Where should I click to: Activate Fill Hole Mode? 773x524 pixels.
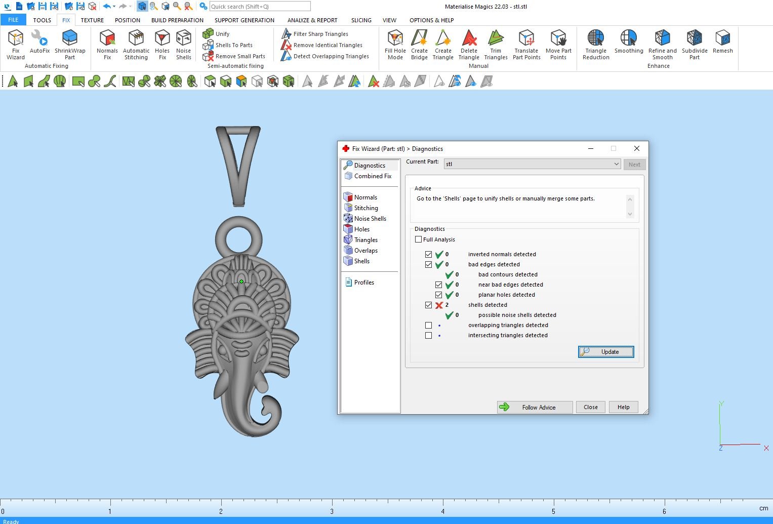tap(395, 45)
